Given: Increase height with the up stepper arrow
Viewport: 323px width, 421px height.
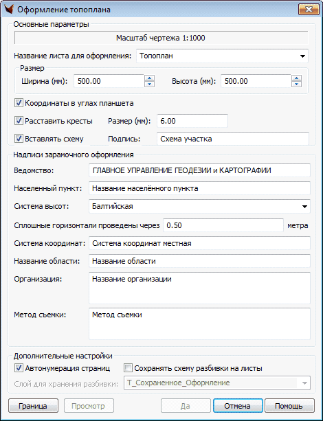Looking at the screenshot, I should click(x=296, y=78).
